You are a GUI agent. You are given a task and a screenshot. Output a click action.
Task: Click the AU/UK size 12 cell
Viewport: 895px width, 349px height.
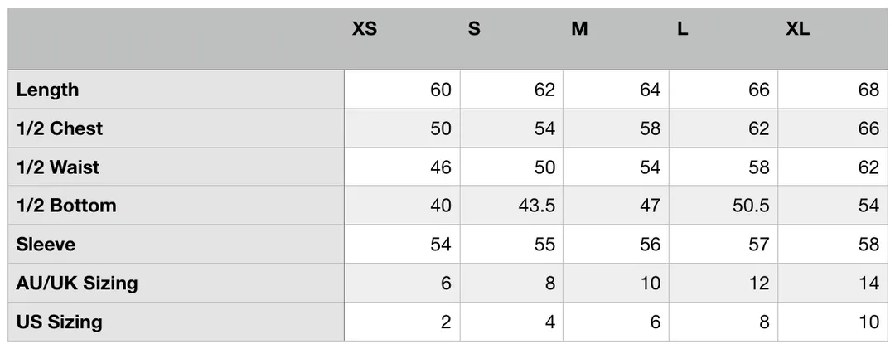tap(759, 284)
